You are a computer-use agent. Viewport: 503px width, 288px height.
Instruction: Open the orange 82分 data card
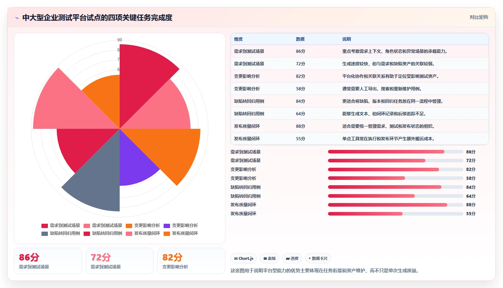coord(191,261)
